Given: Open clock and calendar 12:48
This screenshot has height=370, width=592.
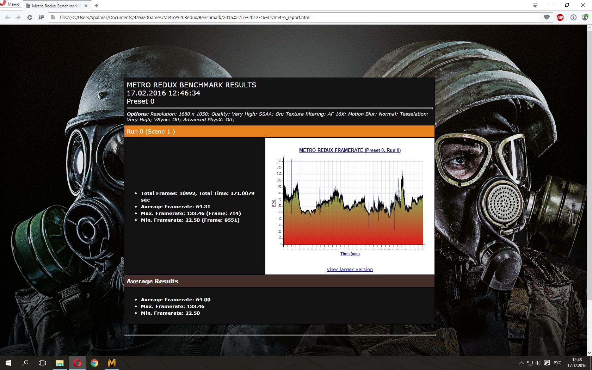Looking at the screenshot, I should (577, 363).
